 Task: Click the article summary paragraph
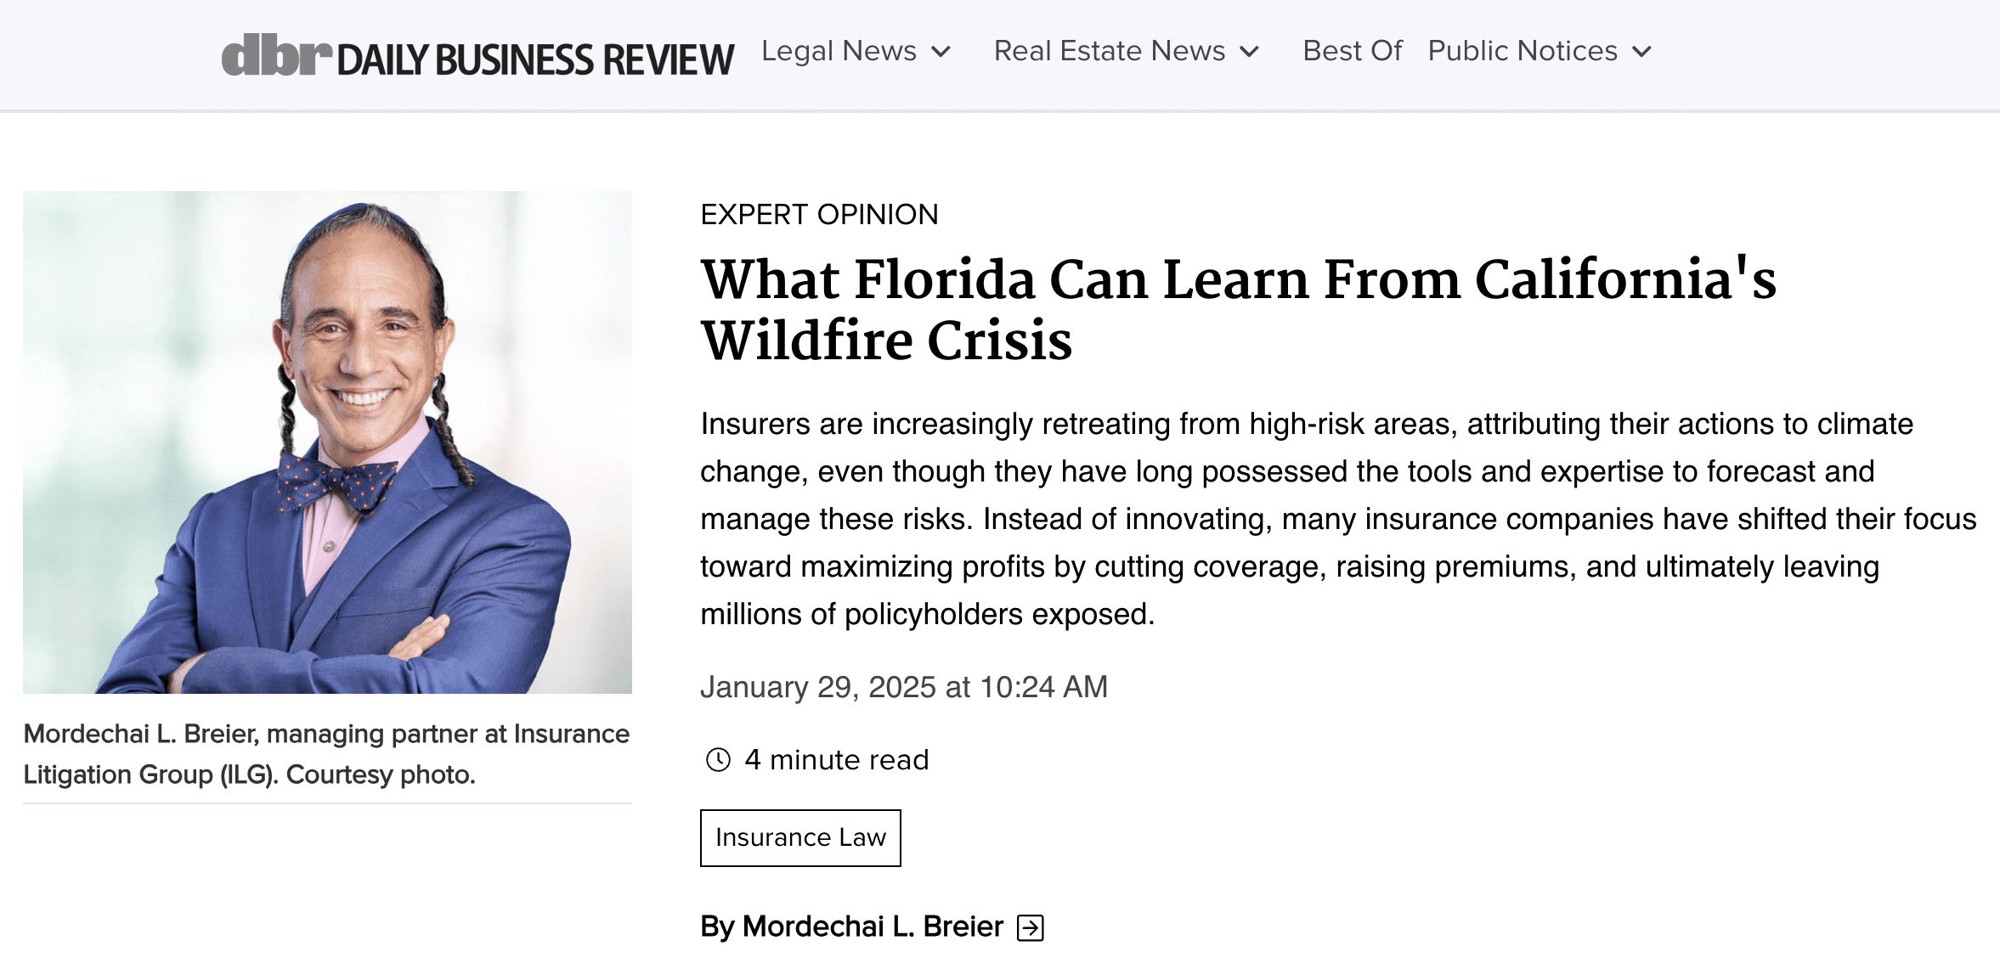[x=1338, y=519]
